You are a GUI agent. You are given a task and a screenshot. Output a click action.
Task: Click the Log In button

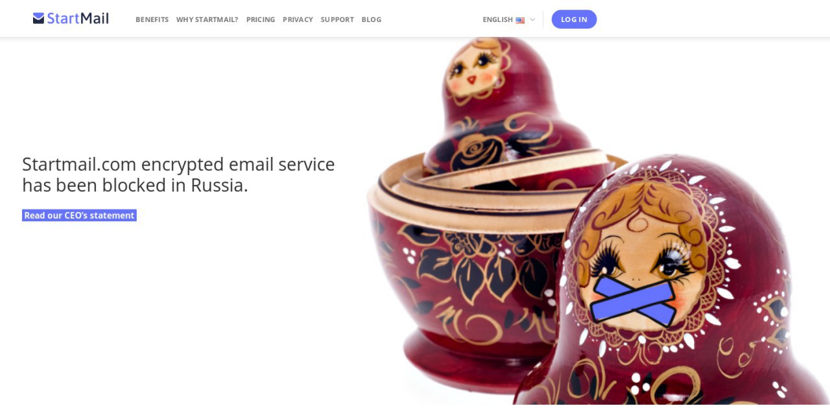574,19
